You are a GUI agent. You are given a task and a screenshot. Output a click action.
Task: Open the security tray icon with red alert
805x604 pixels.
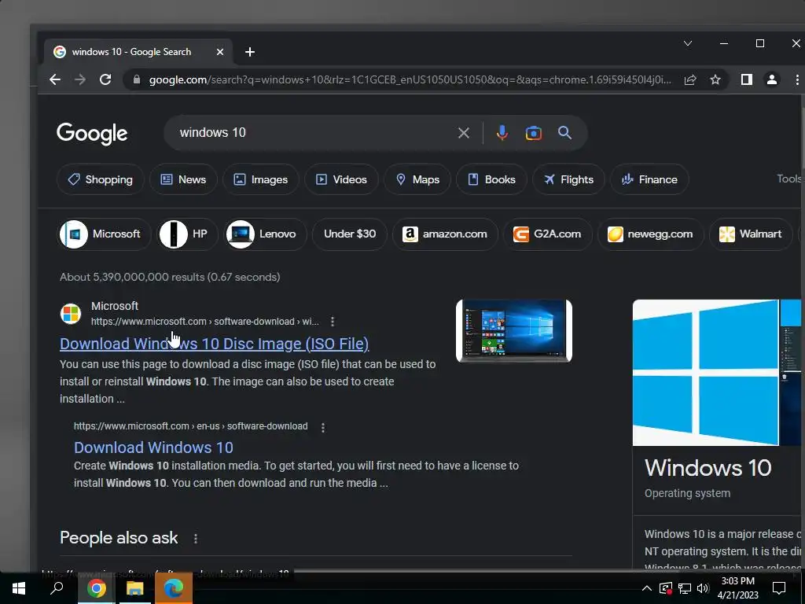pos(666,588)
